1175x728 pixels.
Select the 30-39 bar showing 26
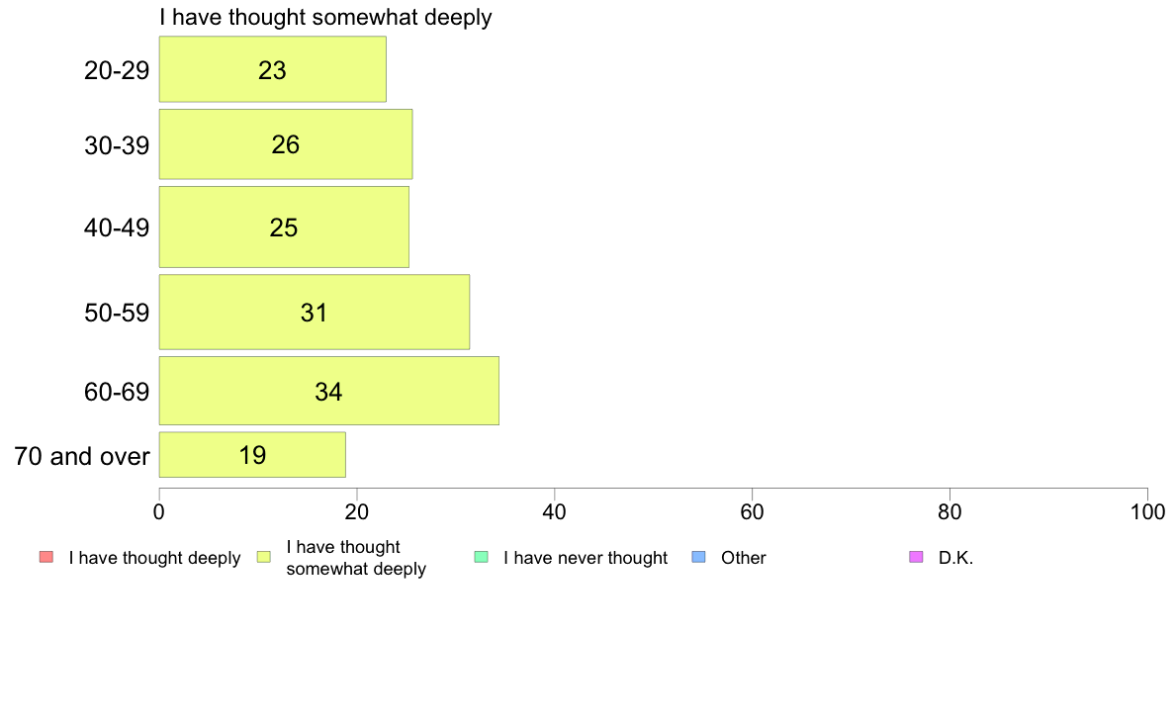(286, 144)
